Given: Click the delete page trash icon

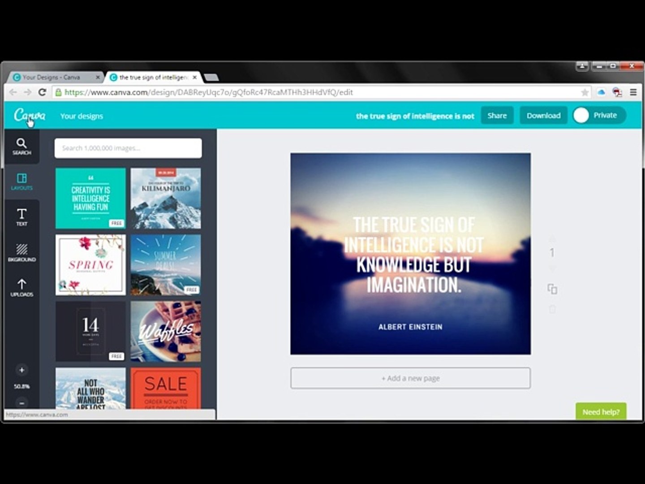Looking at the screenshot, I should 552,309.
